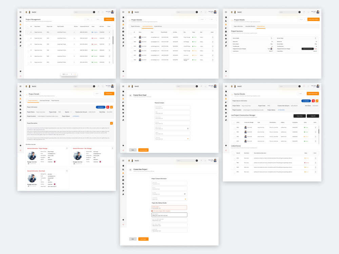This screenshot has width=339, height=254.
Task: Open Export dropdown on Project Information screen
Action: 98,93
